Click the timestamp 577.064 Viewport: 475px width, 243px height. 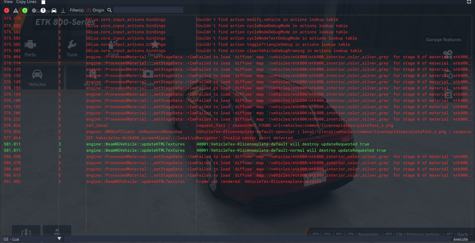[x=12, y=138]
